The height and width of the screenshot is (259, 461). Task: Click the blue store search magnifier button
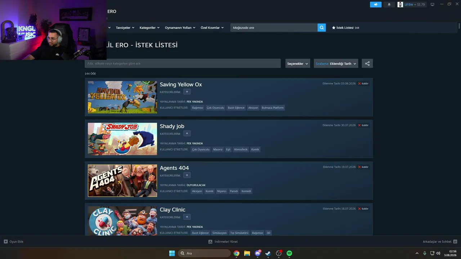coord(322,28)
